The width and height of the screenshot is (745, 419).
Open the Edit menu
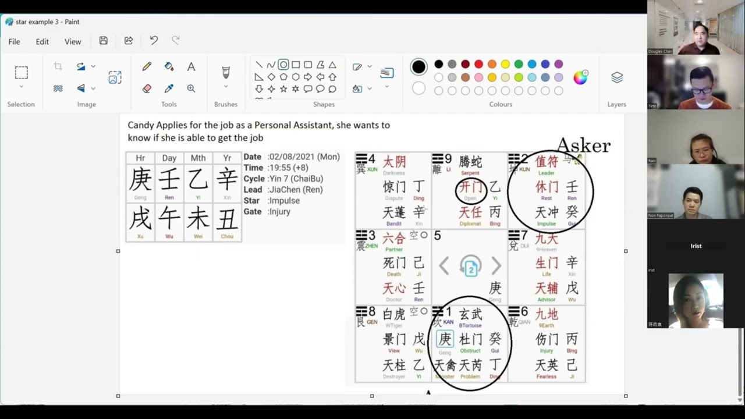coord(42,41)
